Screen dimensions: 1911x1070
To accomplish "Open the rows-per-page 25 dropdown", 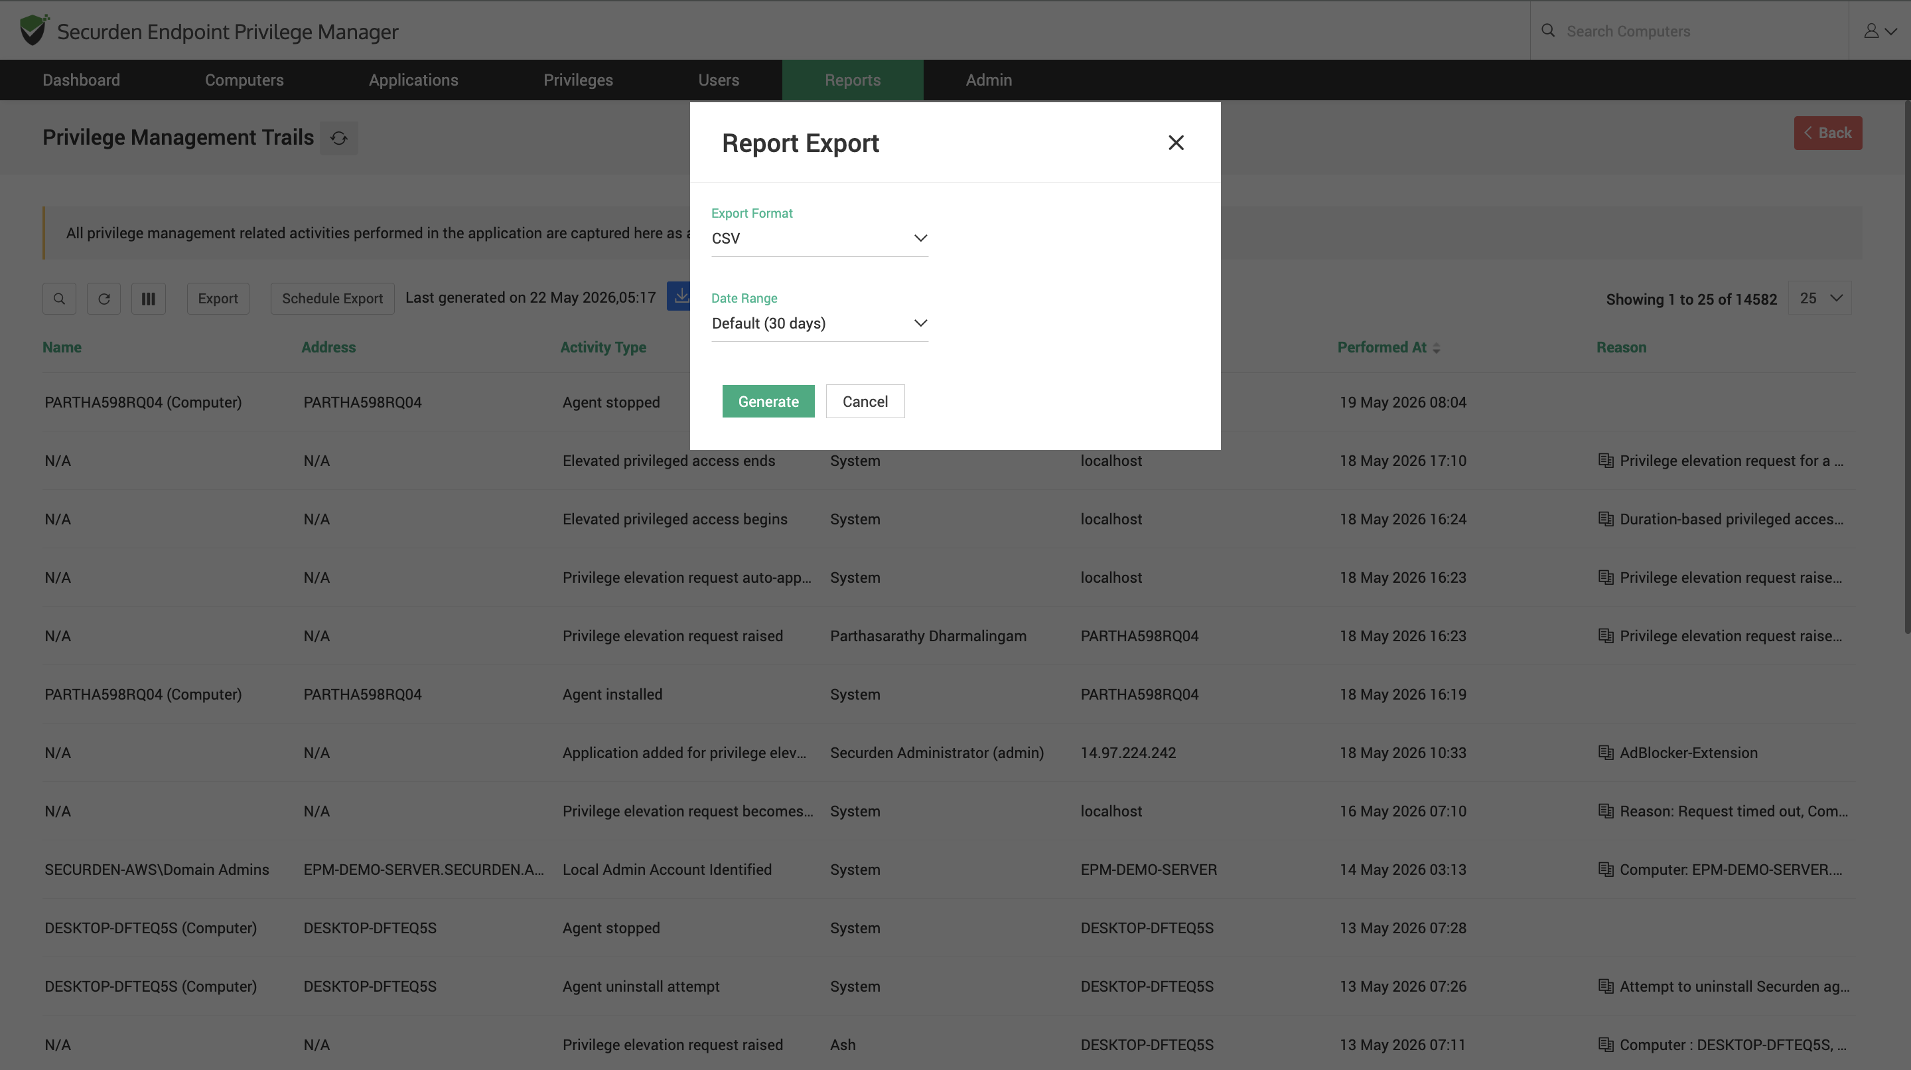I will (1821, 297).
